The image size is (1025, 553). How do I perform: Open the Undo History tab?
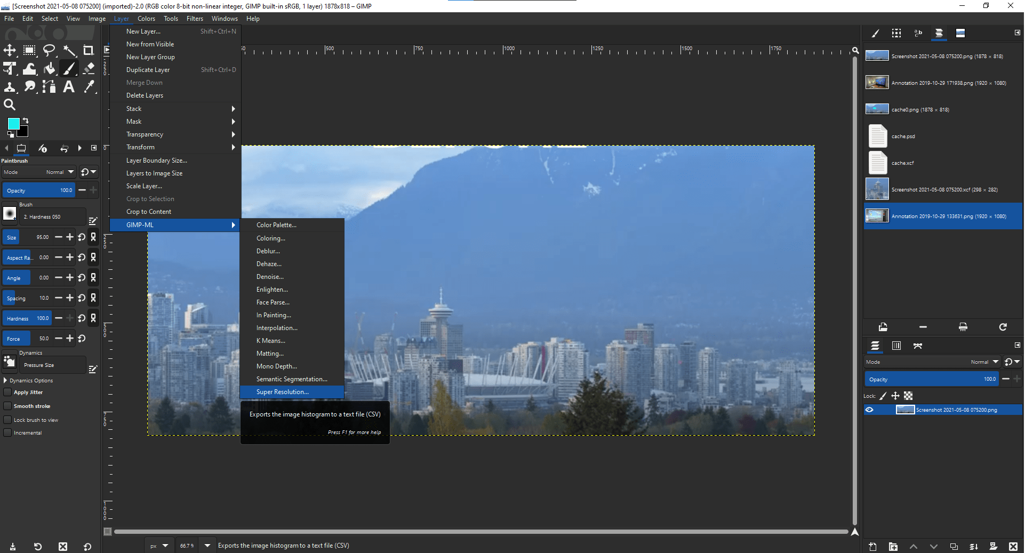[64, 148]
